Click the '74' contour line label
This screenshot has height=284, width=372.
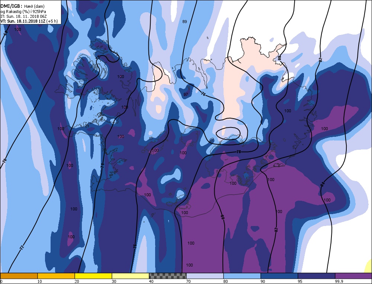pos(102,166)
